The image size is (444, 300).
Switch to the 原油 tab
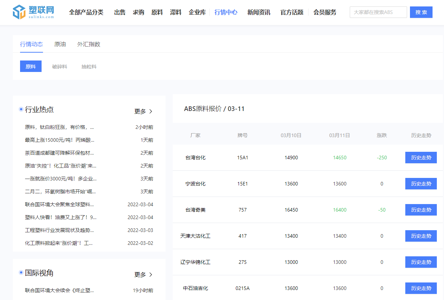click(60, 44)
